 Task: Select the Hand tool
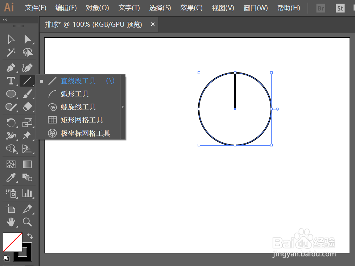tap(11, 222)
